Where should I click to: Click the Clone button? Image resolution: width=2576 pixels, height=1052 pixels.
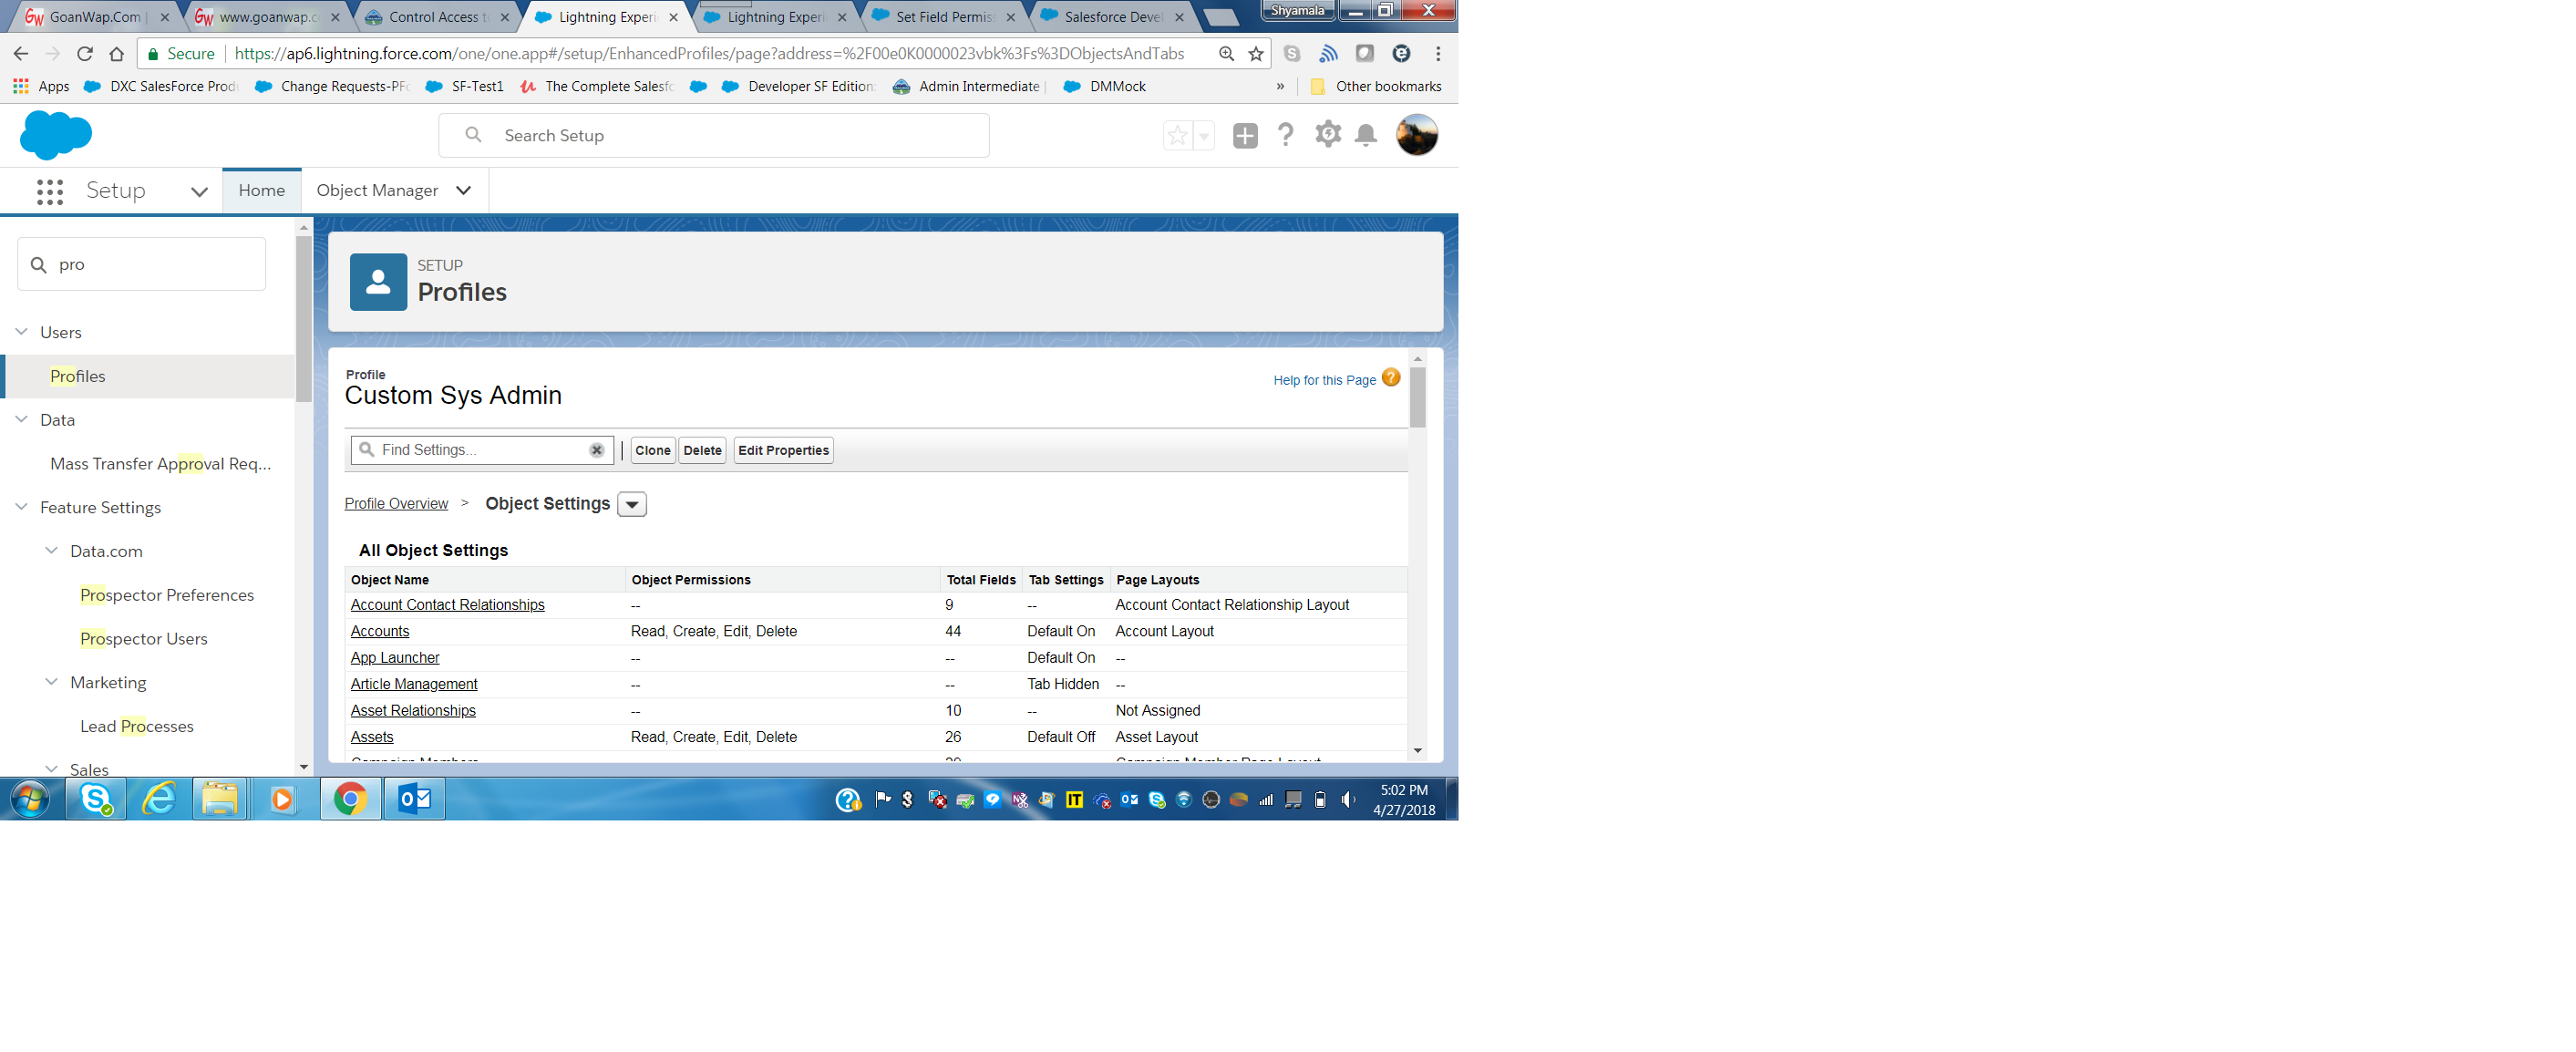[652, 450]
